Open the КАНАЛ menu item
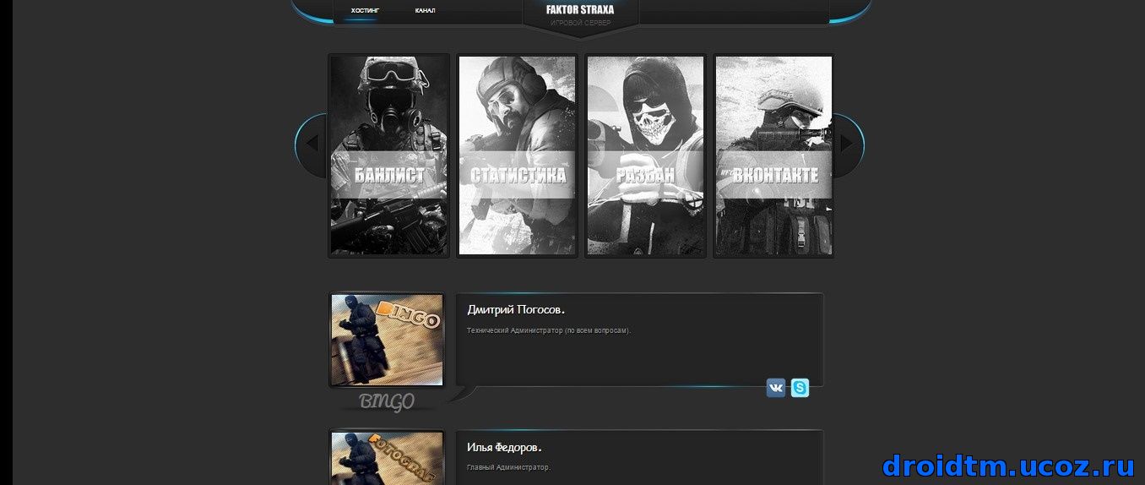 426,10
